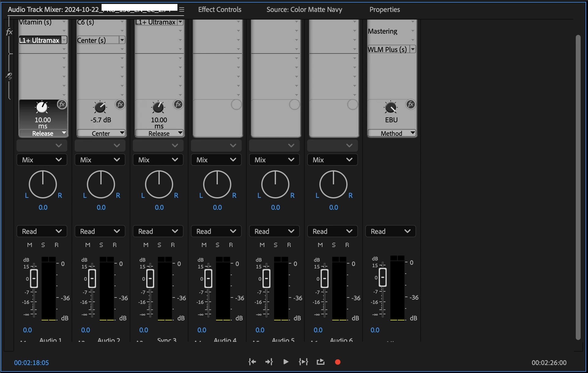Click the current timecode 00:02:18:05
Viewport: 588px width, 373px height.
tap(32, 363)
